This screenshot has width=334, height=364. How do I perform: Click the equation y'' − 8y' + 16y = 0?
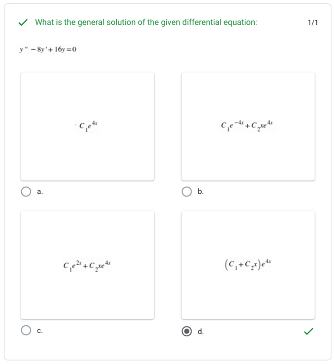48,49
